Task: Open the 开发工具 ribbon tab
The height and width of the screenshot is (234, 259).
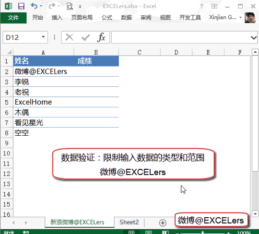Action: (190, 18)
